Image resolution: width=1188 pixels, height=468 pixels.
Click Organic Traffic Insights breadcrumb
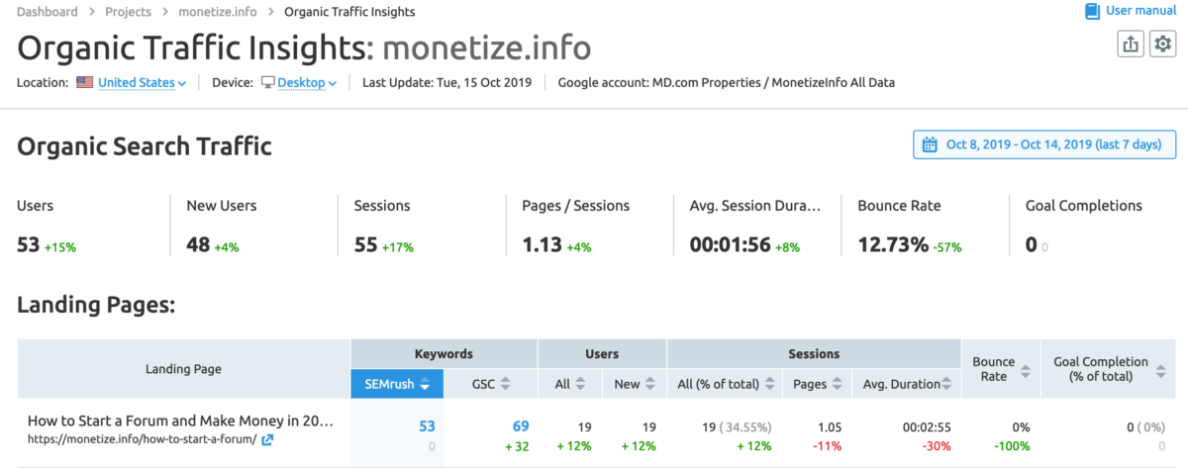tap(349, 12)
